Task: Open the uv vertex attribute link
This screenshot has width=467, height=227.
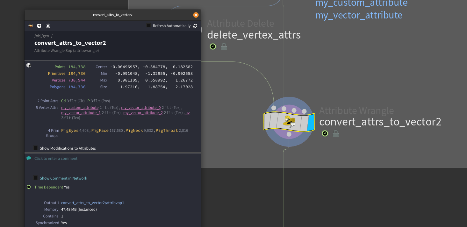Action: (x=188, y=112)
